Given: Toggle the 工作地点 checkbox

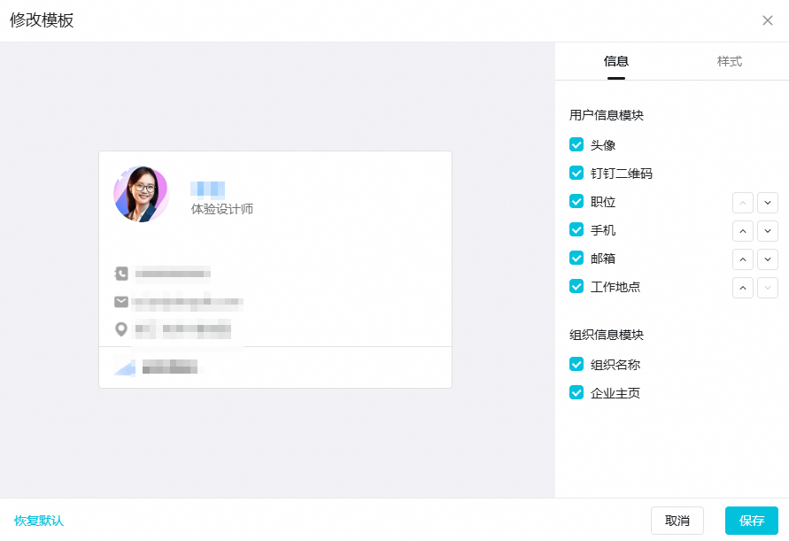Looking at the screenshot, I should [576, 287].
